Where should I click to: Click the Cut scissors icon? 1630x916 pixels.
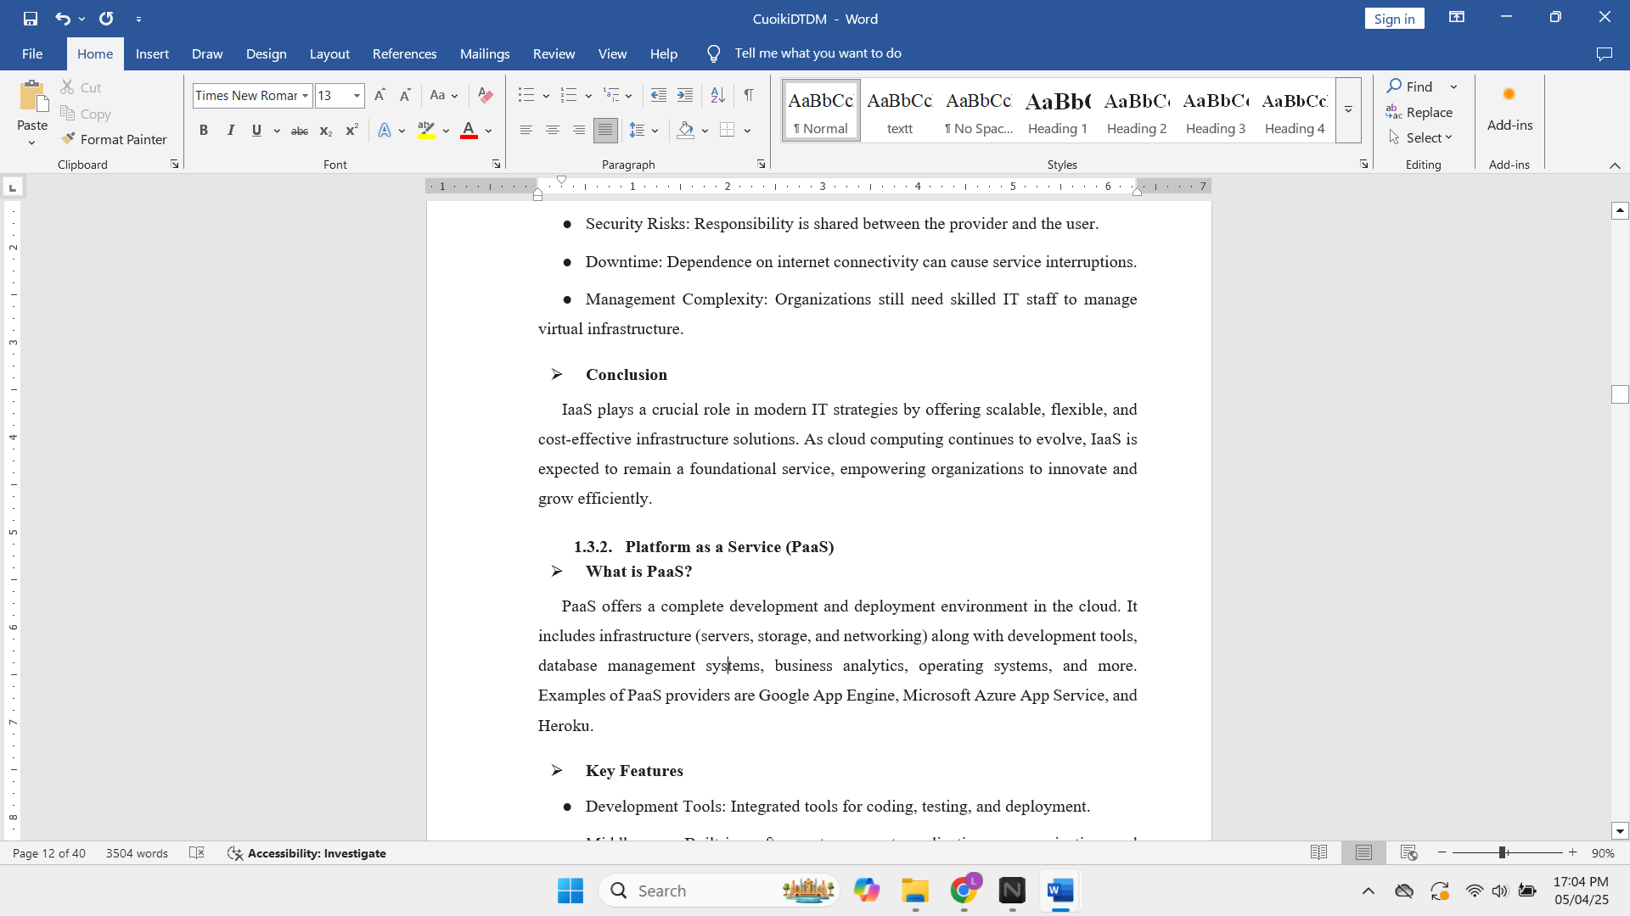point(68,87)
